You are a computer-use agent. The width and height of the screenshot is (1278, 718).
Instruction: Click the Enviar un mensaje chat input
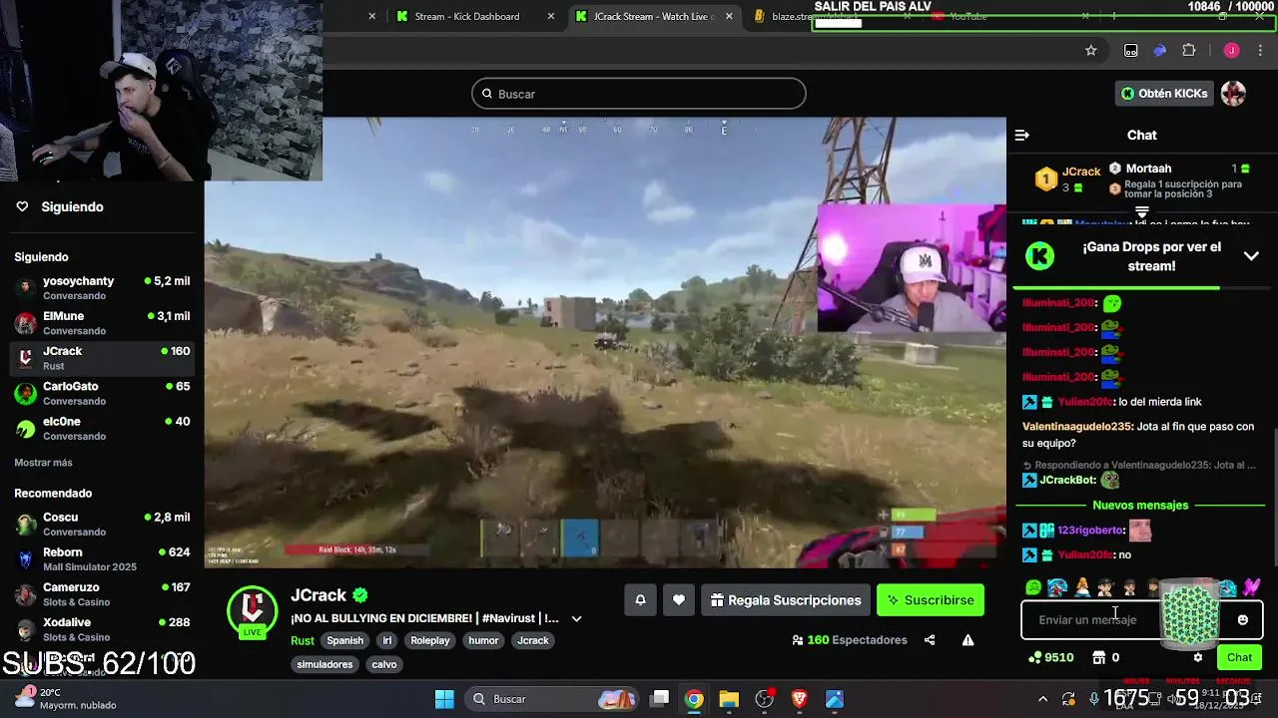pyautogui.click(x=1141, y=620)
